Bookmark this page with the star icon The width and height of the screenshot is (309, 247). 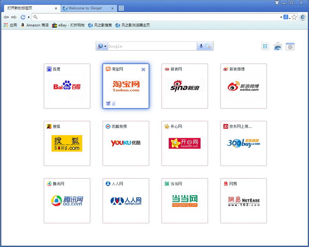[x=294, y=17]
